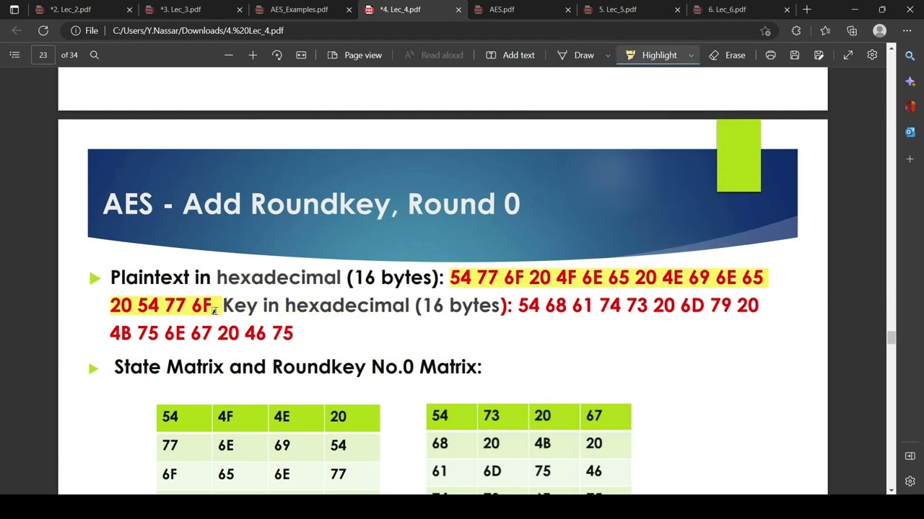Go back to the previous page
Viewport: 924px width, 519px height.
(17, 31)
